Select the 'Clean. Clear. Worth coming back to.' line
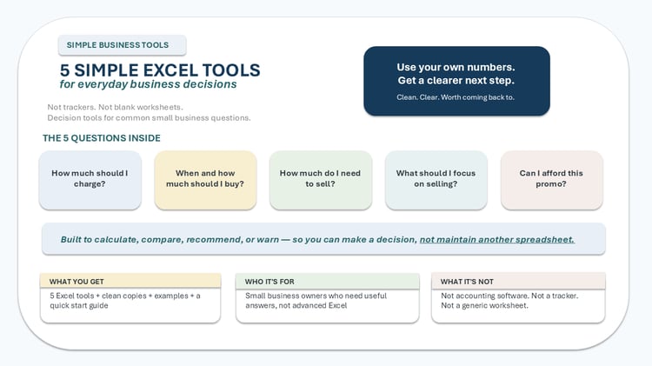Image resolution: width=652 pixels, height=366 pixels. coord(456,97)
